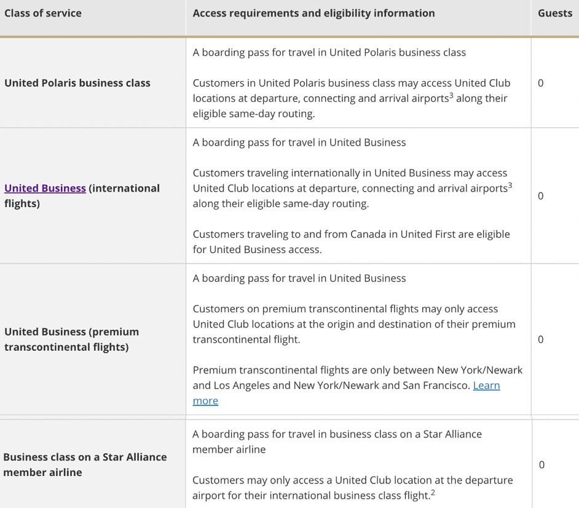Image resolution: width=579 pixels, height=508 pixels.
Task: Click the premium transcontinental flights row label
Action: tap(71, 339)
